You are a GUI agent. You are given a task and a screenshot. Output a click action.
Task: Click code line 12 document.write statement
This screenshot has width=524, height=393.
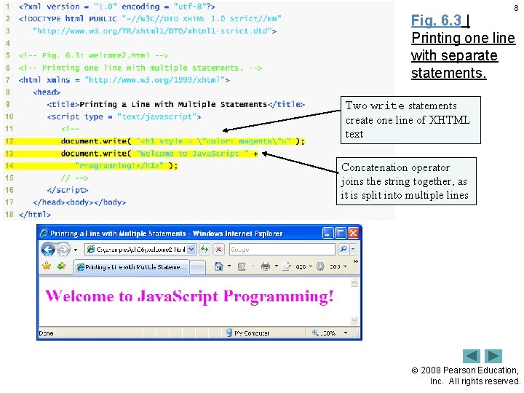(x=183, y=141)
